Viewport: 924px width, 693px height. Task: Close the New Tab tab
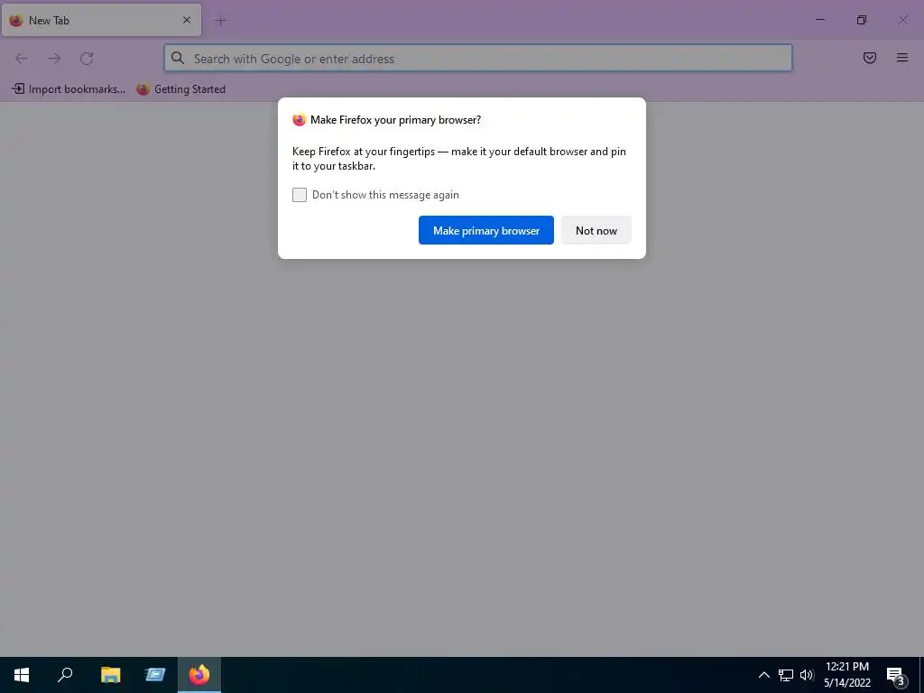[x=187, y=20]
